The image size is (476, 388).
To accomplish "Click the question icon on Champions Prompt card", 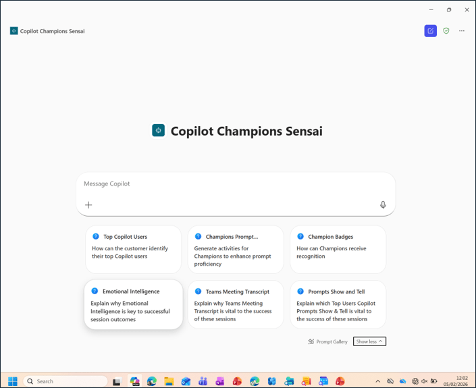I will (198, 236).
